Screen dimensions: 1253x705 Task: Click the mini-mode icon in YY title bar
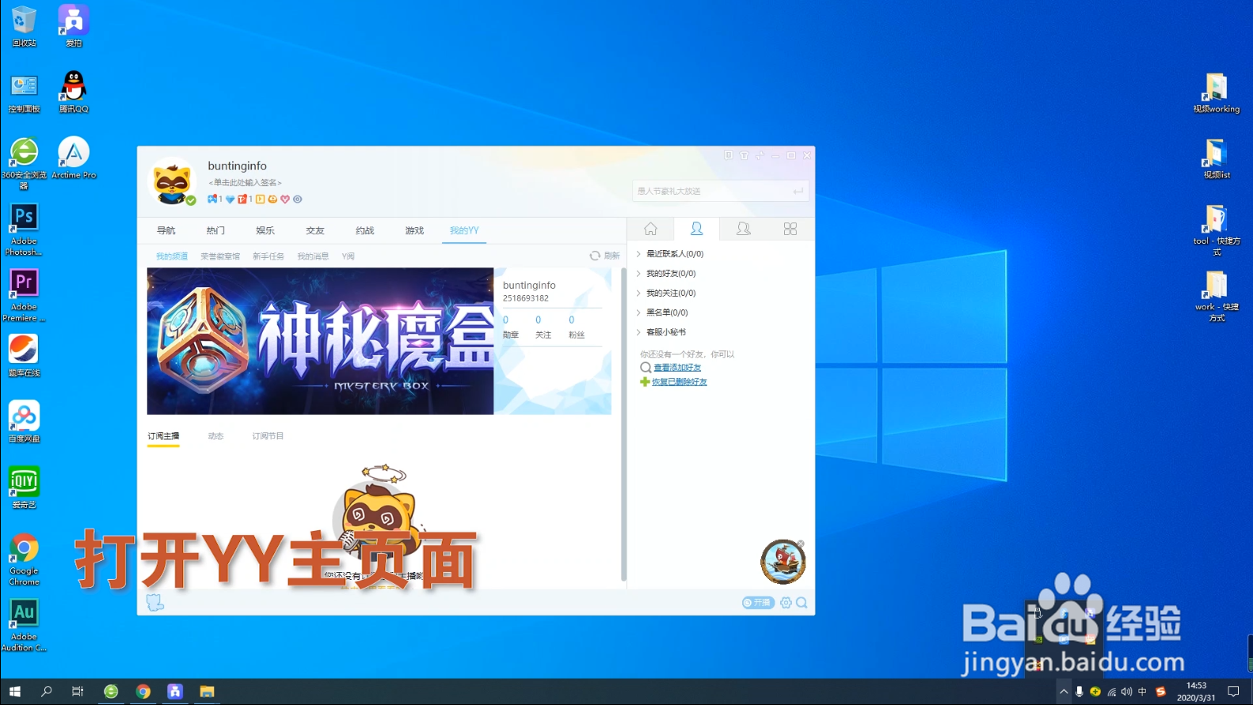[760, 155]
